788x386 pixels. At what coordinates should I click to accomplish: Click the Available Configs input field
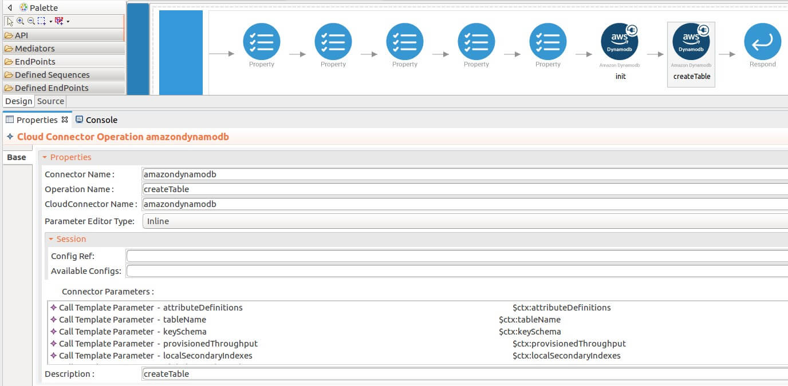point(457,271)
